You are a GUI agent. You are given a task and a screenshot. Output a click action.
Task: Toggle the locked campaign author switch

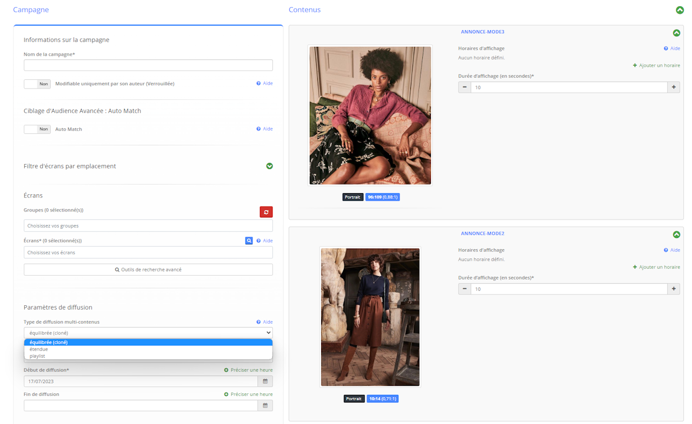(37, 84)
